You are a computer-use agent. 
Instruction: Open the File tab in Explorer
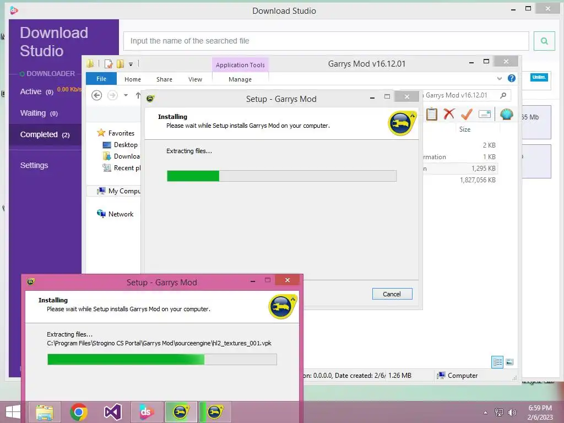coord(101,79)
